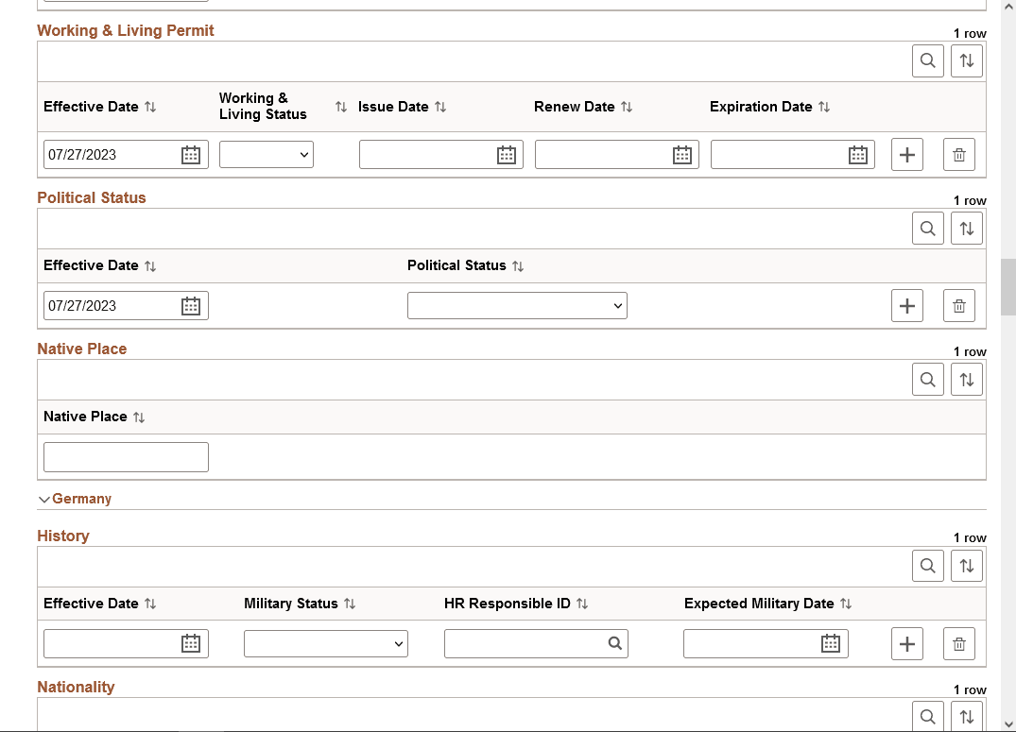Screen dimensions: 1016x732
Task: Open the Effective Date calendar in Working & Living Permit
Action: [x=191, y=154]
